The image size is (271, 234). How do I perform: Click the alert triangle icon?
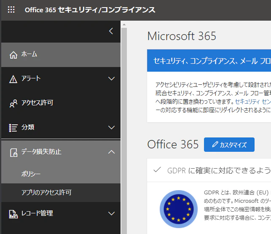[x=13, y=79]
